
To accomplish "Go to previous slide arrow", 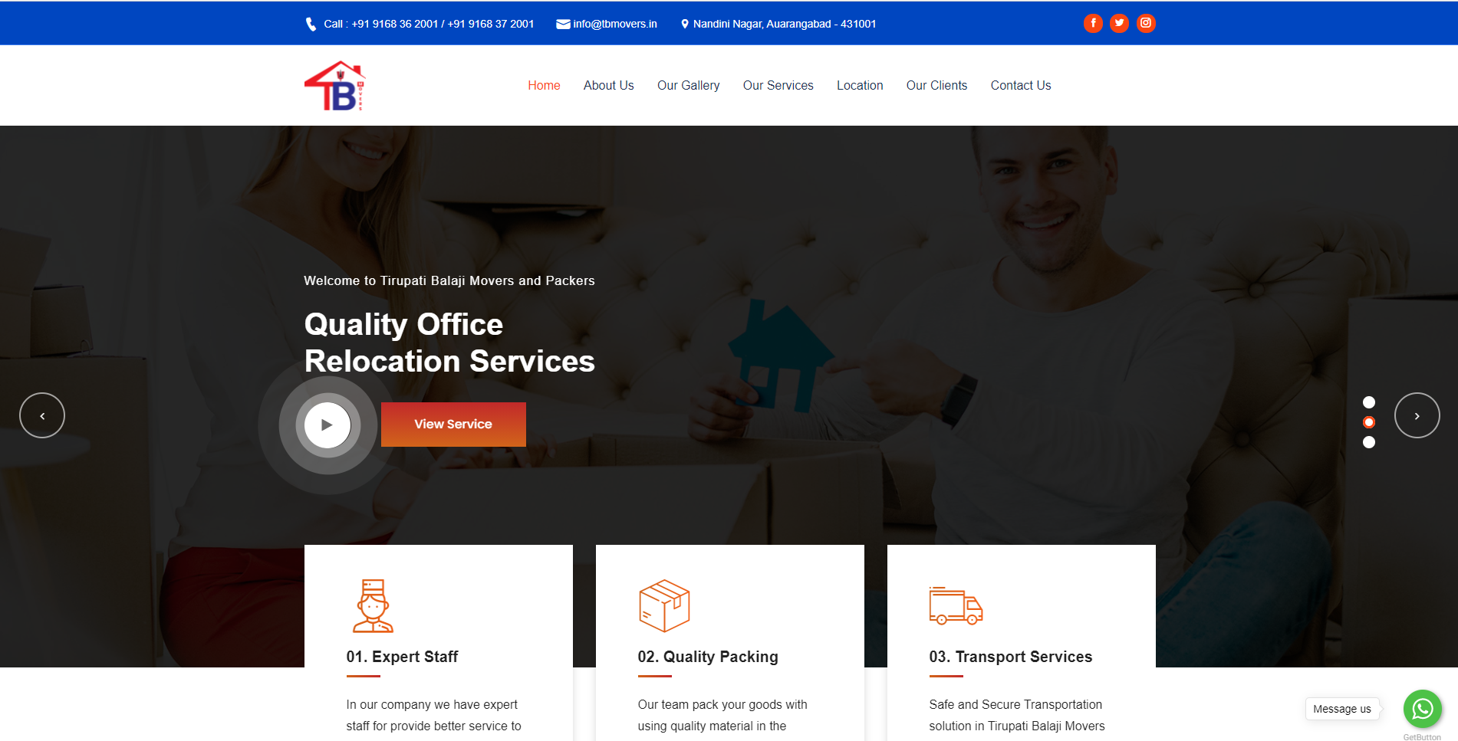I will click(42, 415).
